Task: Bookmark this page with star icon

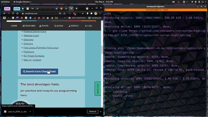Action: pos(64,13)
